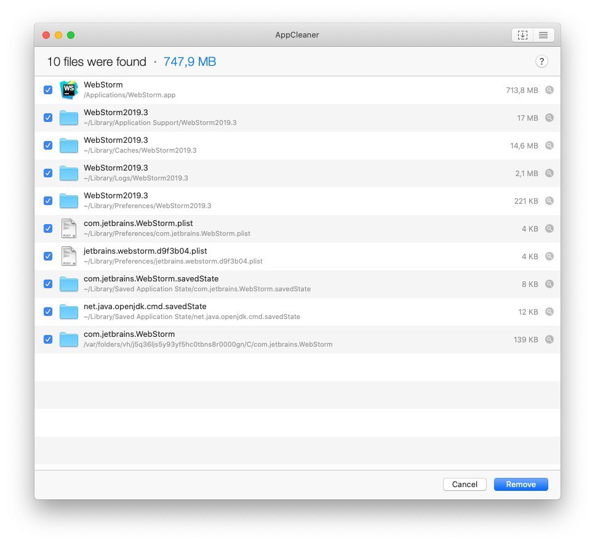The width and height of the screenshot is (595, 545).
Task: Click folder icon for Caches WebStorm2019.3
Action: 69,145
